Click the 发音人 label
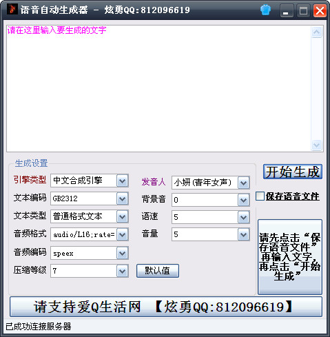Screen dimensions: 330x337 click(154, 182)
